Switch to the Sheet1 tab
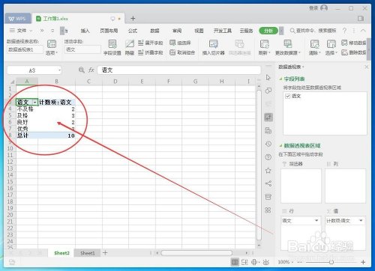Viewport: 375px width, 271px height. tap(88, 253)
